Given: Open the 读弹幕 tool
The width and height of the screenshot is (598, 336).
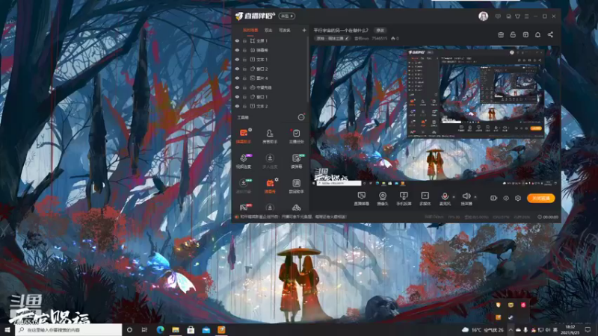Looking at the screenshot, I should pos(296,161).
